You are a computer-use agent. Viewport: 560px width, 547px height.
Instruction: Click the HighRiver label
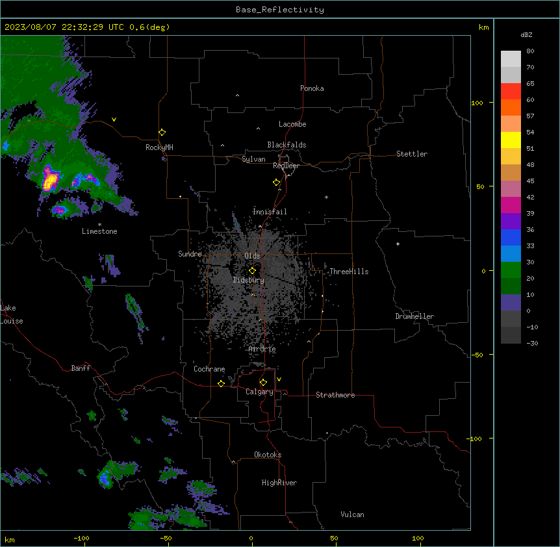[x=279, y=483]
